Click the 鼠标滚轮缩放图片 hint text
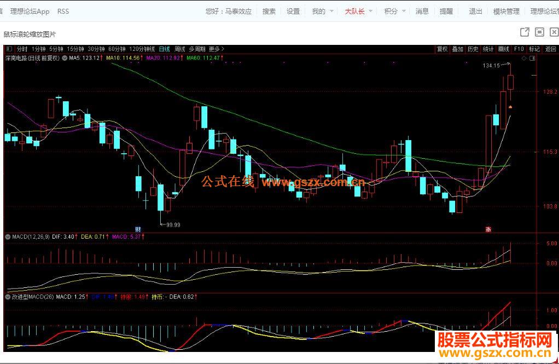Screen dimensions: 559x364 30,34
